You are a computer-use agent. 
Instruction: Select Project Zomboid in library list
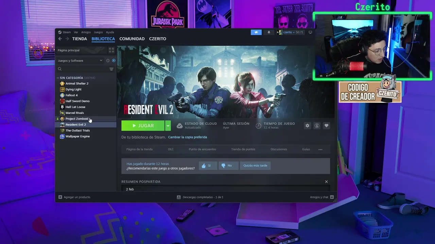[x=86, y=119]
